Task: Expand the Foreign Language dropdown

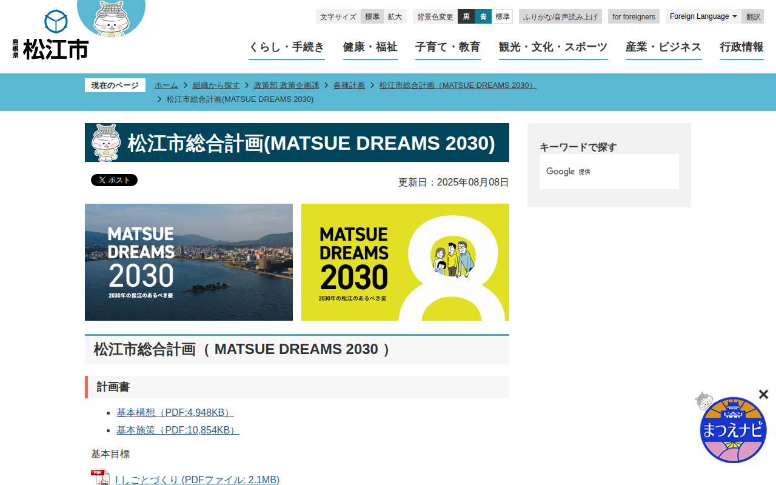Action: tap(703, 16)
